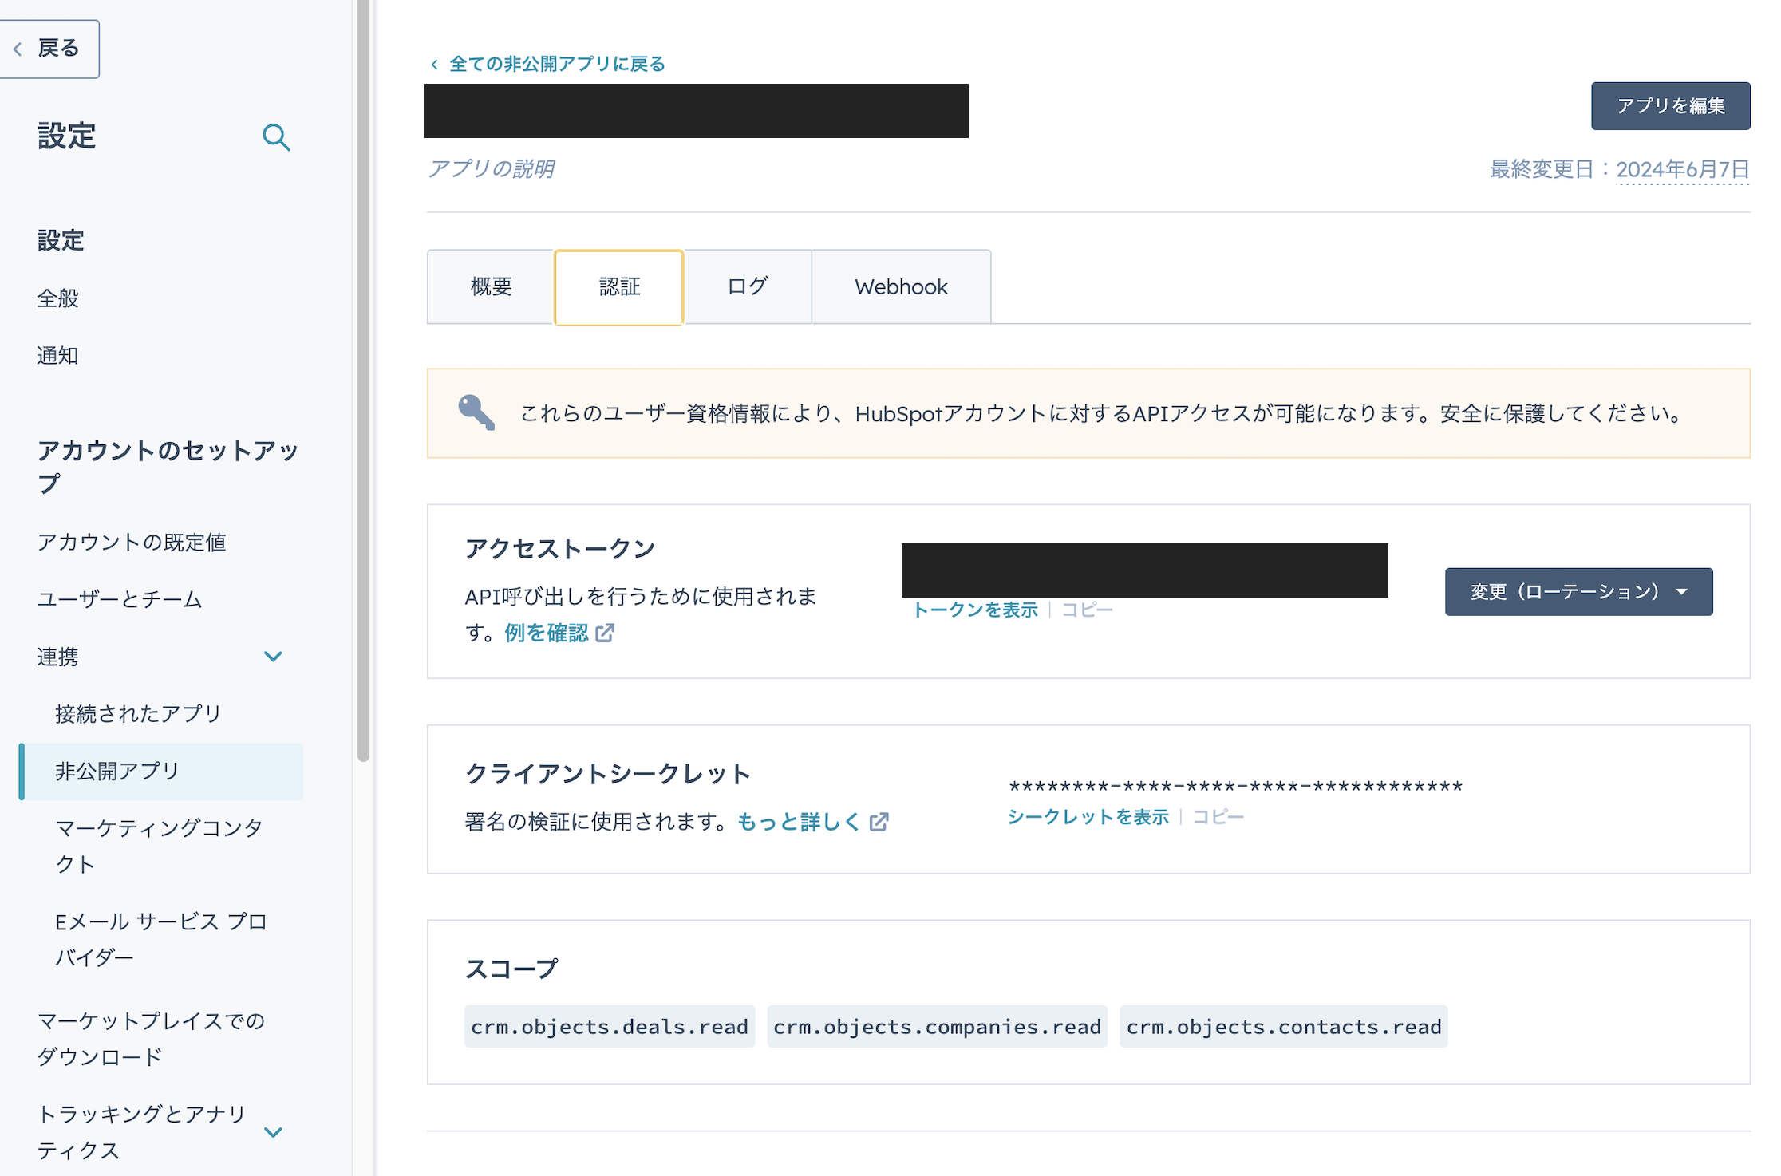
Task: Click the chevron icon before 全ての非公開アプリに戻る
Action: [x=433, y=63]
